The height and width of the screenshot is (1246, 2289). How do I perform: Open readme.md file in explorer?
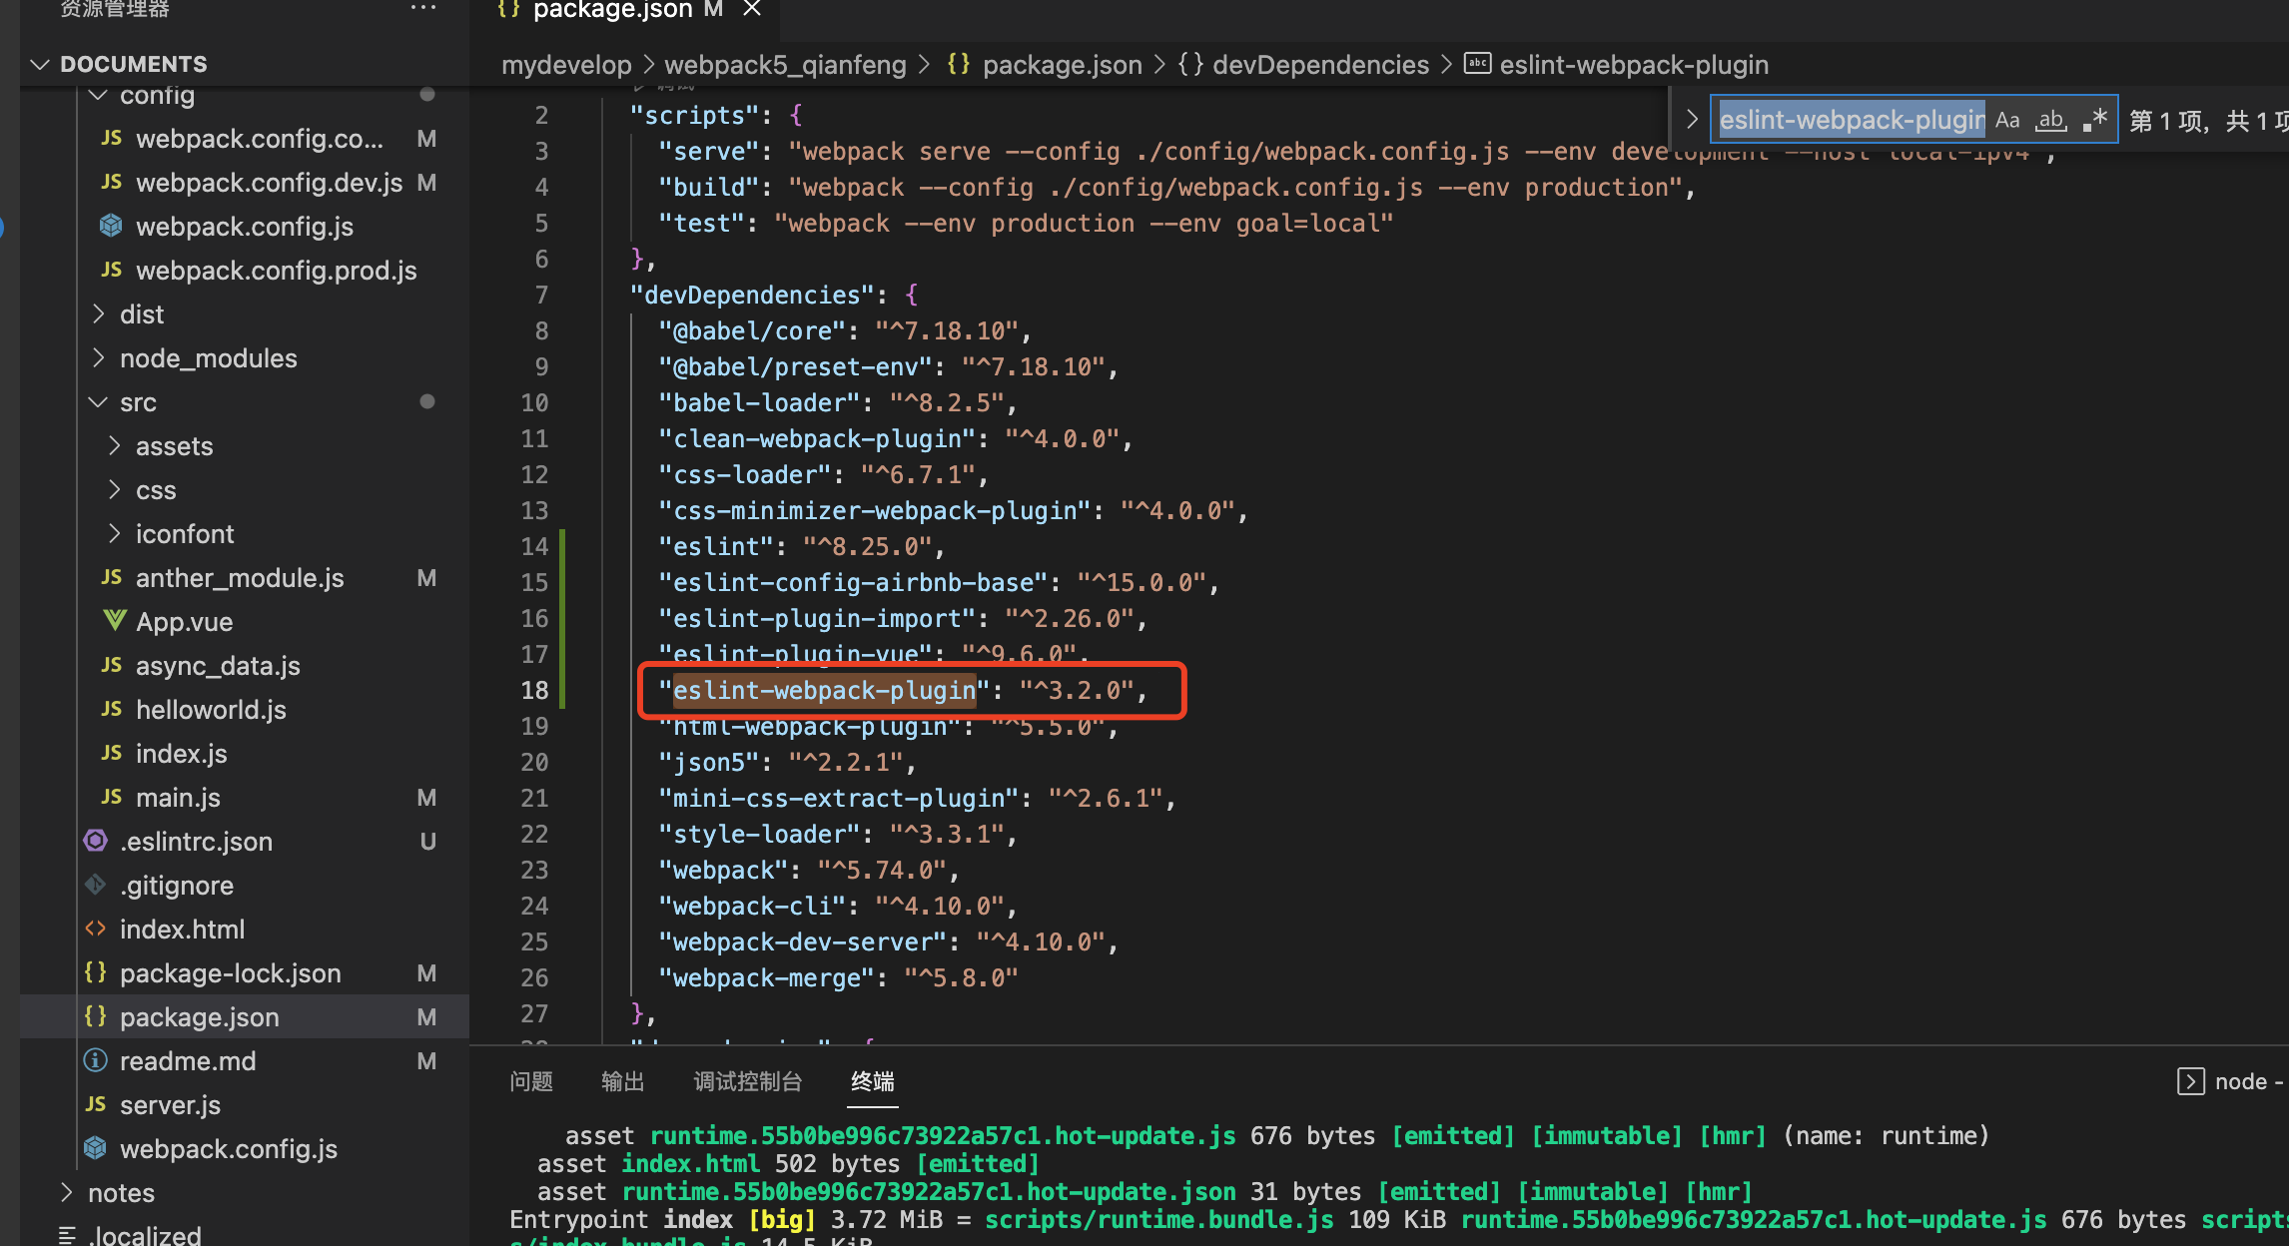pos(188,1061)
